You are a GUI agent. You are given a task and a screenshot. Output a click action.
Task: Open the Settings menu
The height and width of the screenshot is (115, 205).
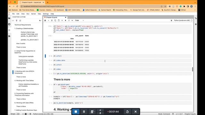46,14
